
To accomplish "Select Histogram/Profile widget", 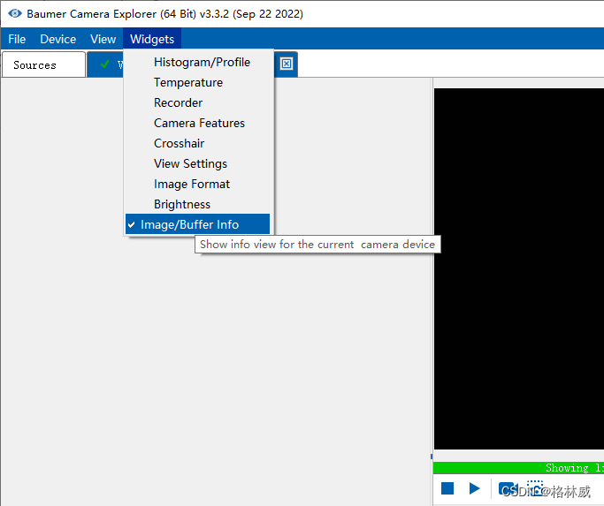I will (x=197, y=62).
